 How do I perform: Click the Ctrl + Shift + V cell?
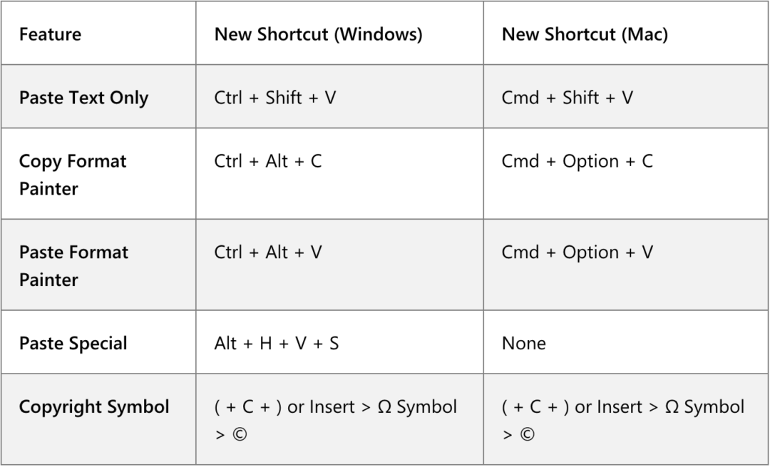click(274, 98)
